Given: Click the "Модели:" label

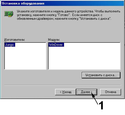Looking at the screenshot, I should coord(54,40).
